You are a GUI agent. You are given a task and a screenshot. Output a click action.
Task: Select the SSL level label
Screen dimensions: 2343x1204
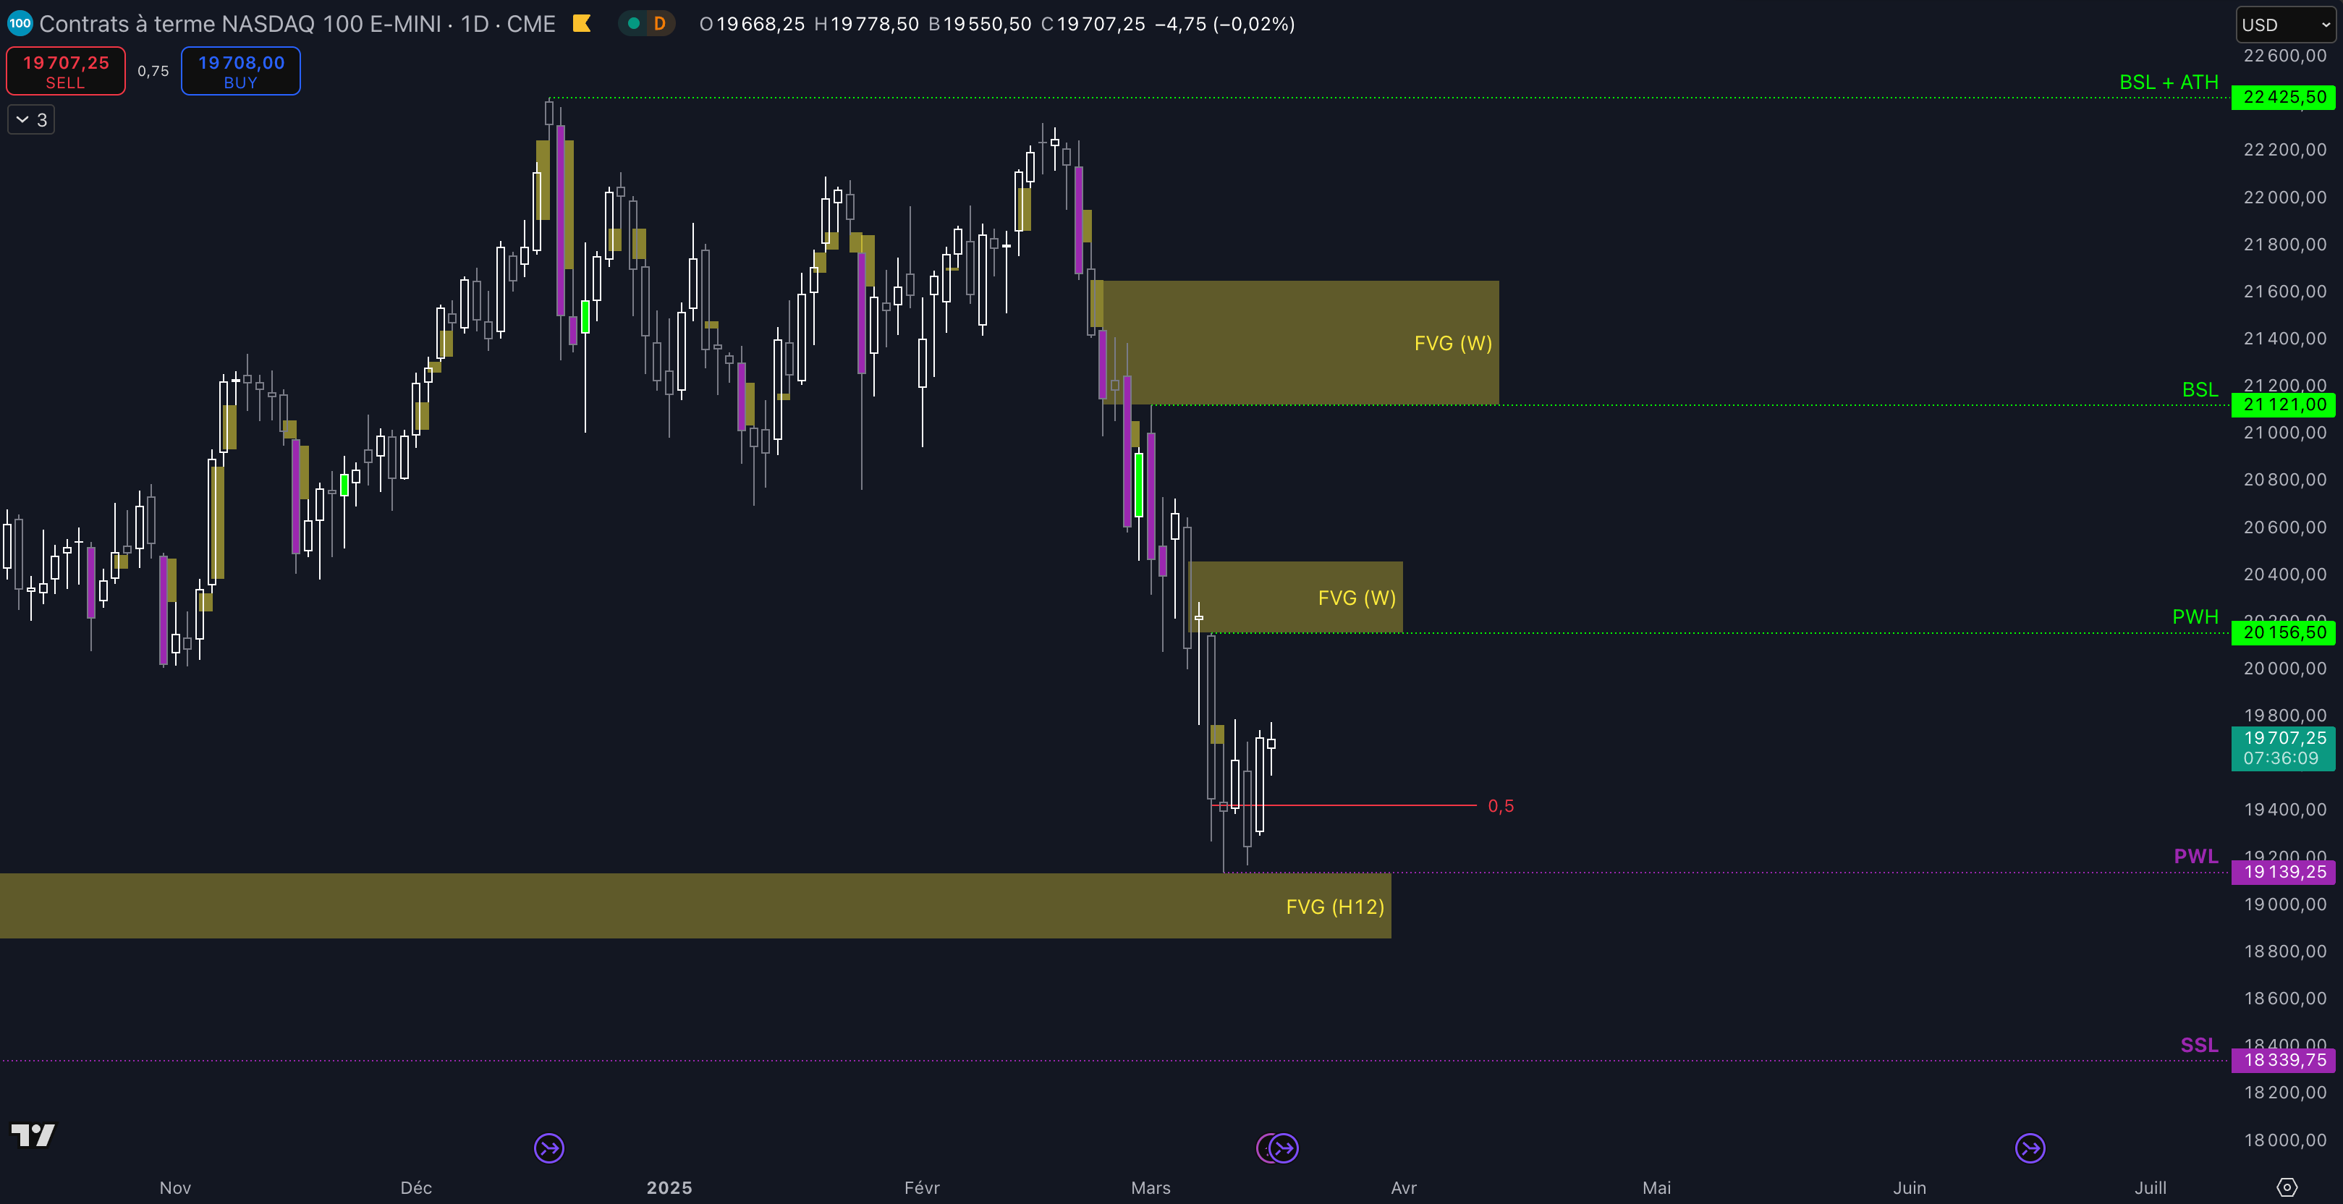[2199, 1045]
